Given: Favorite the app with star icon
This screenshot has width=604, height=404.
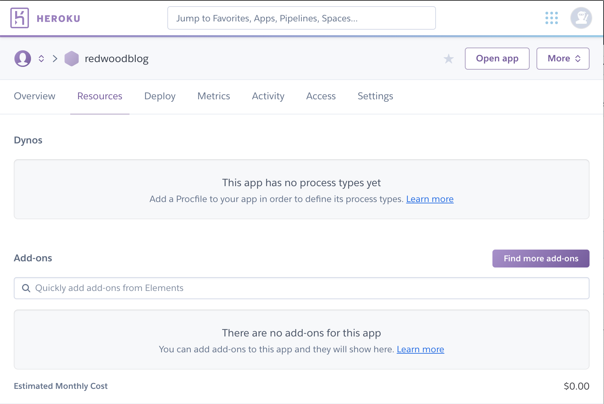Looking at the screenshot, I should pyautogui.click(x=448, y=59).
